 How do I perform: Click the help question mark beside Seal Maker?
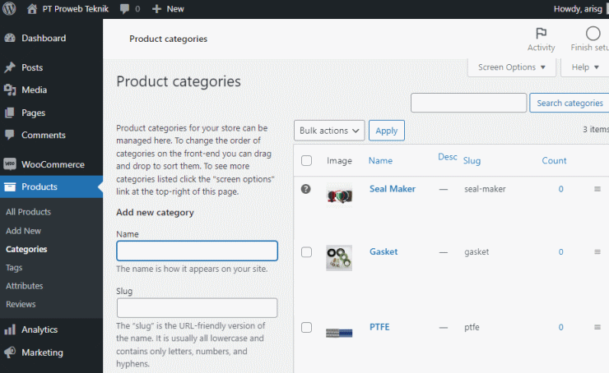click(306, 189)
